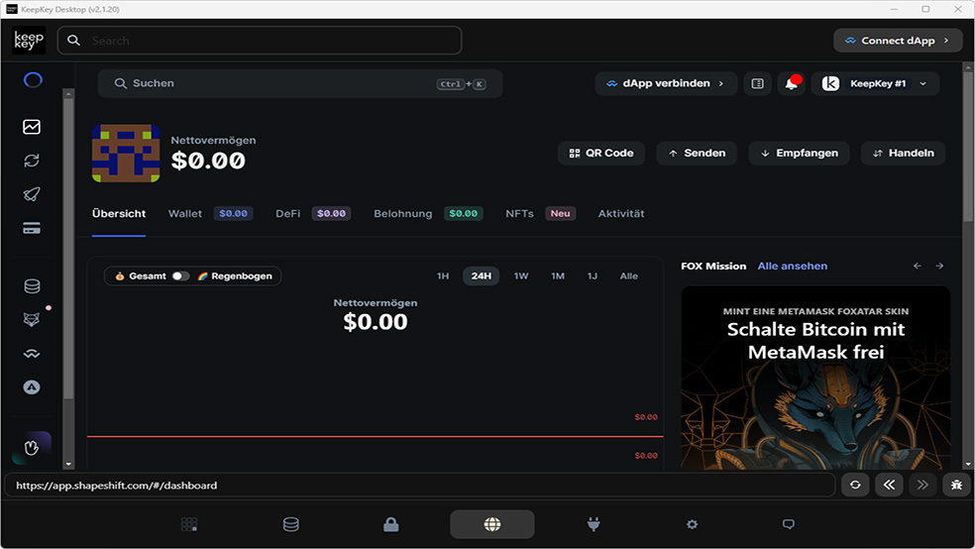Image resolution: width=975 pixels, height=549 pixels.
Task: Open the plug icon in bottom bar
Action: click(x=594, y=525)
